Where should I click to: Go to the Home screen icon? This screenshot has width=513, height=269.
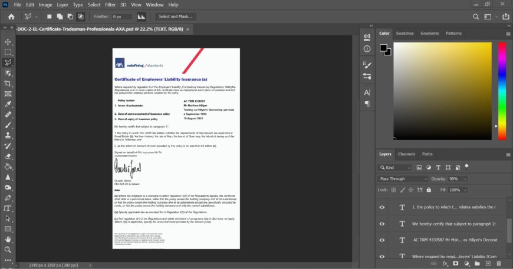(11, 16)
